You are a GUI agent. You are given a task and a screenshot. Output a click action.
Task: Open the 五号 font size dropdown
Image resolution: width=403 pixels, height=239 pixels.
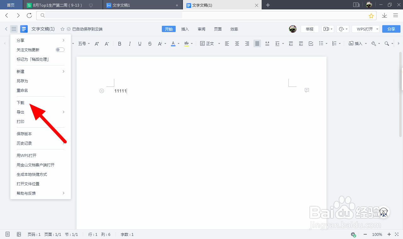coord(84,44)
